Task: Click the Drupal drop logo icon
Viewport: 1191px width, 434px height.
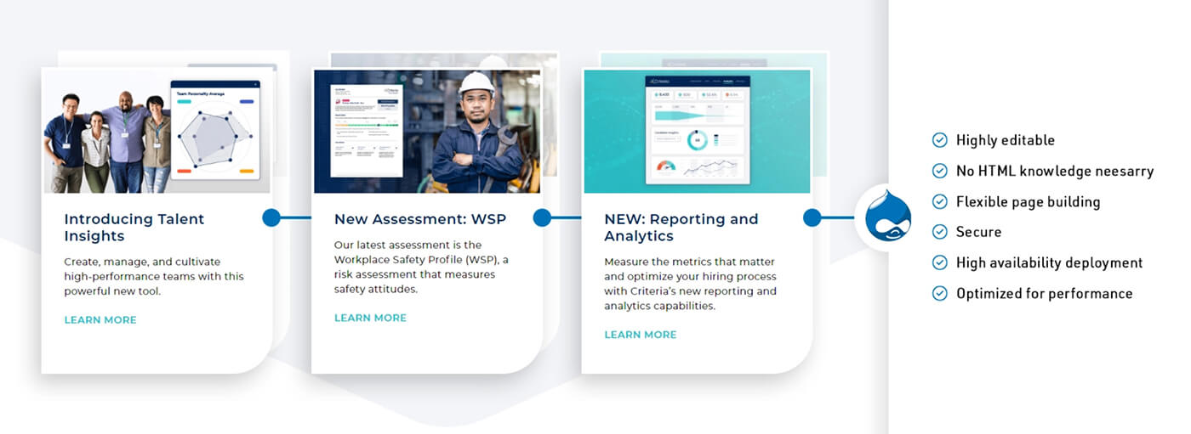Action: [887, 217]
